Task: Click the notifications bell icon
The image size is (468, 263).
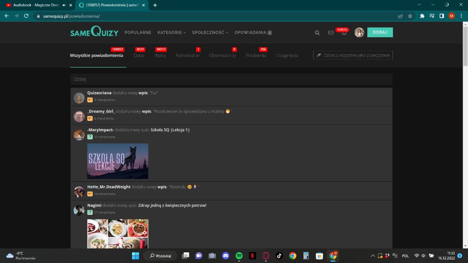Action: [344, 33]
